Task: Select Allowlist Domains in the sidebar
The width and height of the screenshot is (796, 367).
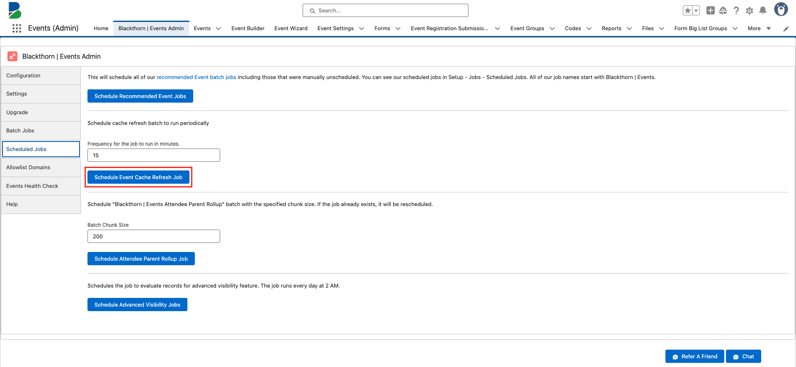Action: click(x=41, y=168)
